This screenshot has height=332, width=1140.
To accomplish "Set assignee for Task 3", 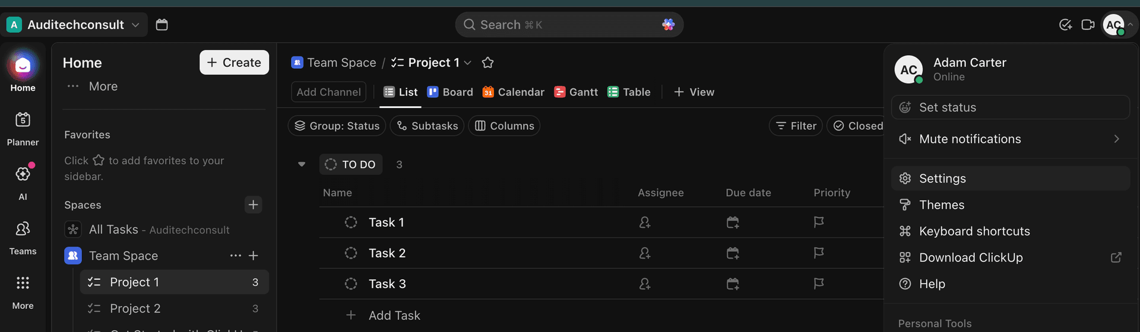I will (645, 284).
